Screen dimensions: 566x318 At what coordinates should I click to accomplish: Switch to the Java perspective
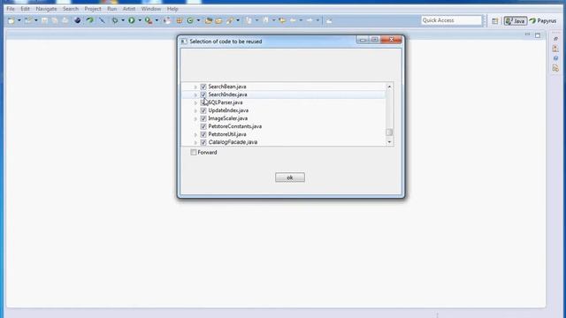coord(515,21)
